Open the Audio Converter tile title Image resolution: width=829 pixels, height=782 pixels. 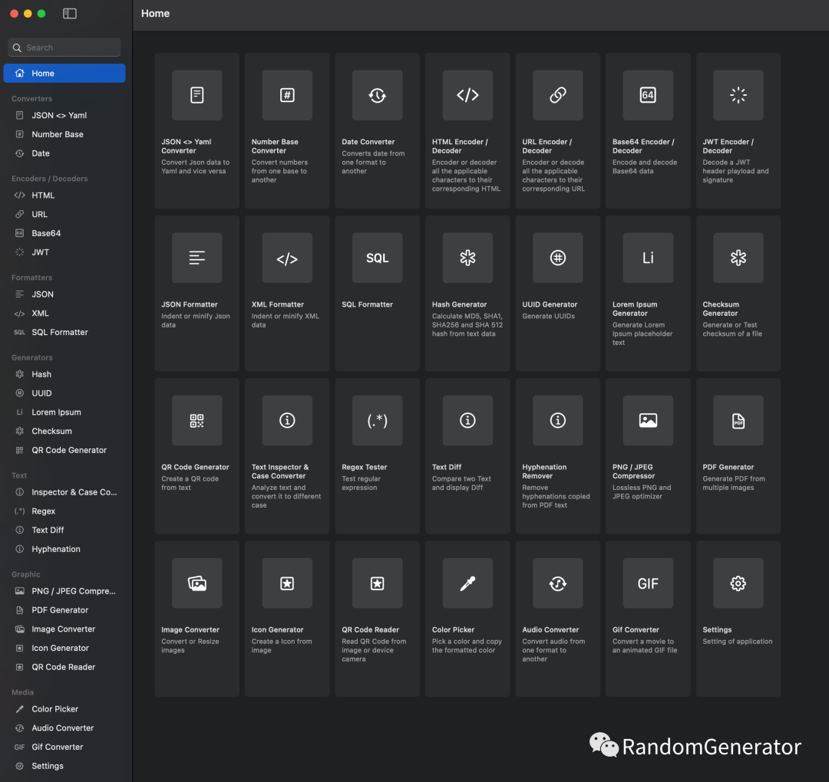pos(550,629)
